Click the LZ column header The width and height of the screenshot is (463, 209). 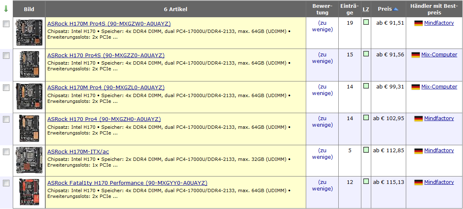tap(366, 9)
